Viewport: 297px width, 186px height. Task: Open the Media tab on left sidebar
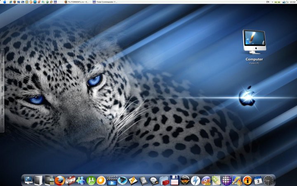[2, 111]
